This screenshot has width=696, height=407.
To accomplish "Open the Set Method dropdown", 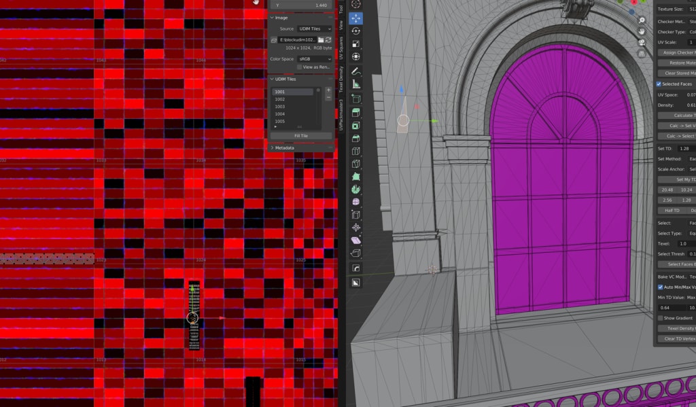I will click(693, 159).
